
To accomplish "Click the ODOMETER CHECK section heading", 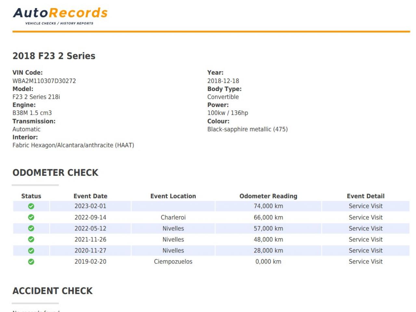I will 55,173.
